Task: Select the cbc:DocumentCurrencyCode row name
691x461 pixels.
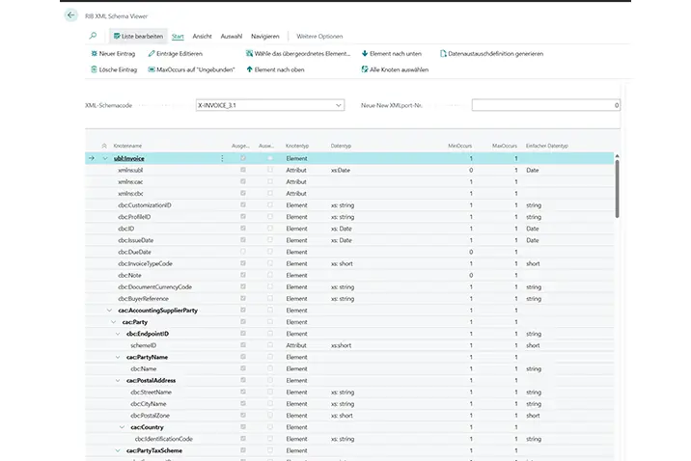Action: 154,286
